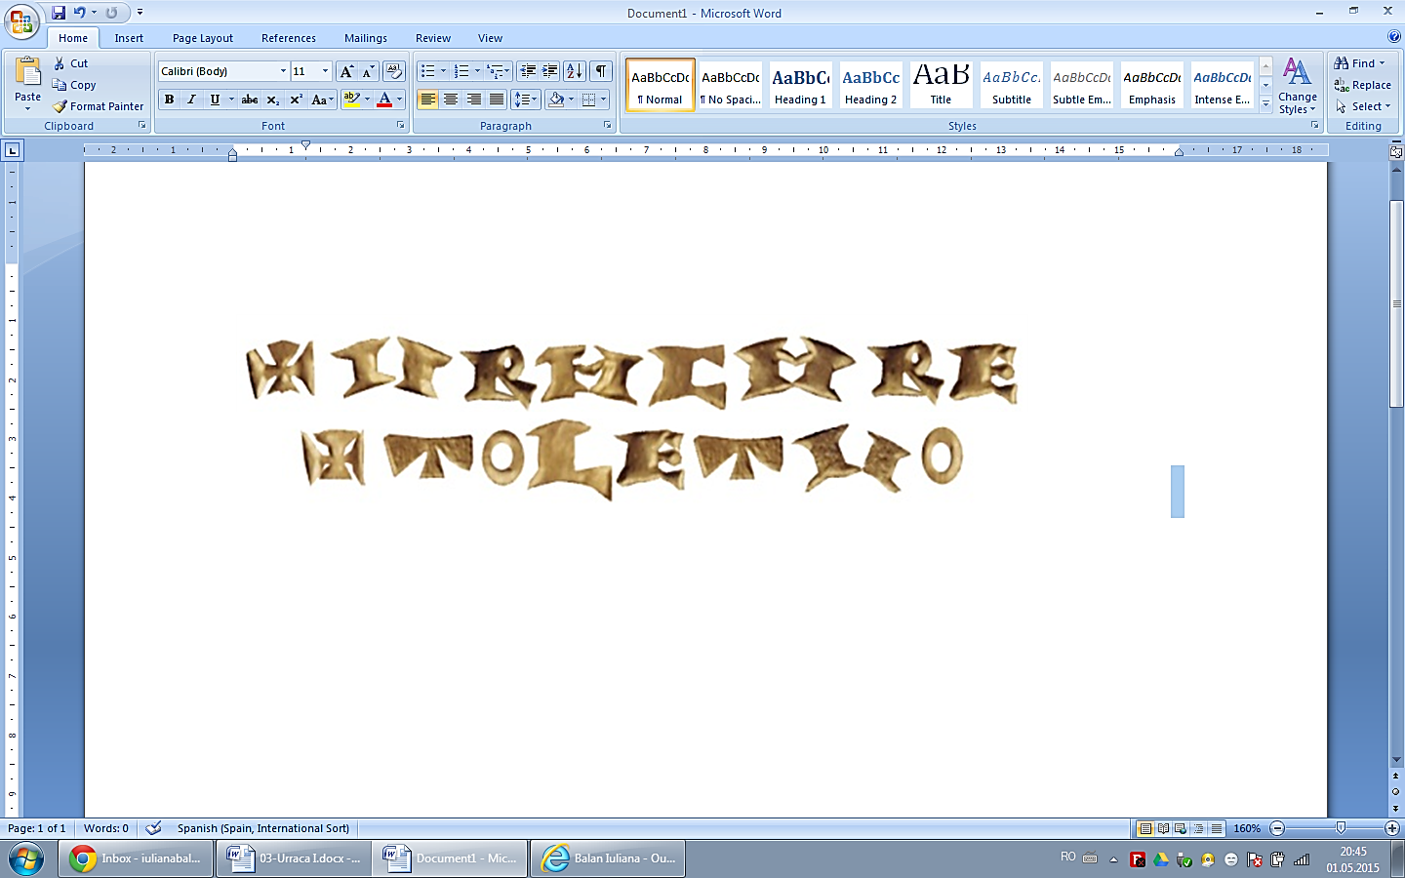Click the Save icon in Quick Access Toolbar
The width and height of the screenshot is (1405, 878).
coord(59,13)
